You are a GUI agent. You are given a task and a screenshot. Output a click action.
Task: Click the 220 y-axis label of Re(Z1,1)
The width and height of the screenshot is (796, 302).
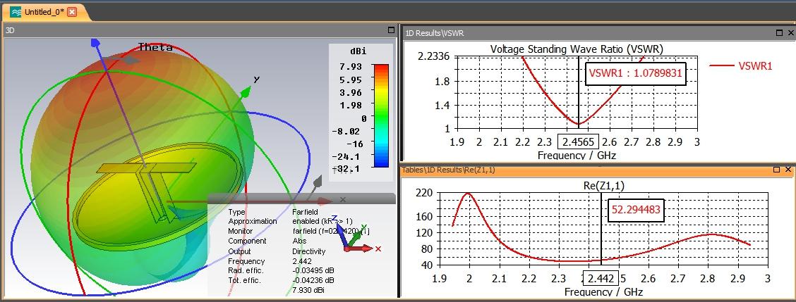point(423,193)
